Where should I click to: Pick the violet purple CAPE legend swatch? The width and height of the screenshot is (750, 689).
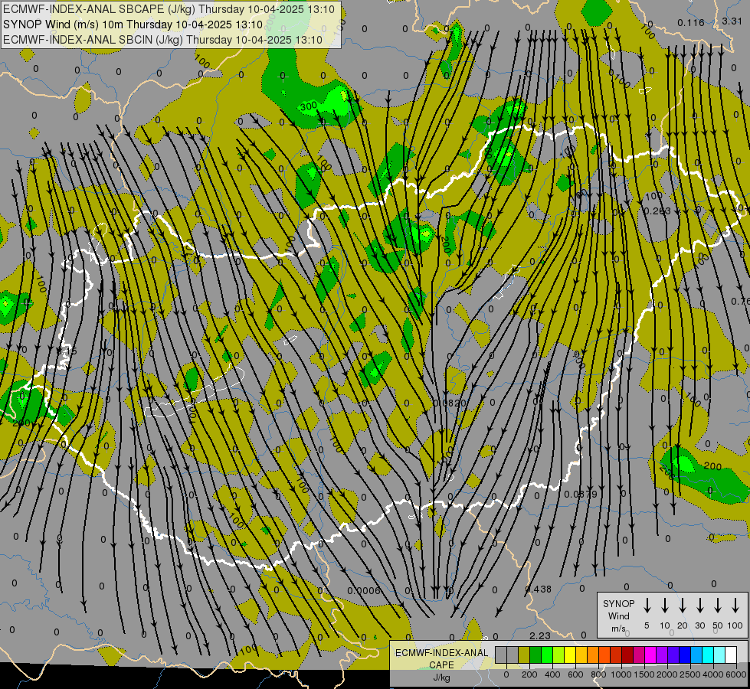click(x=662, y=655)
